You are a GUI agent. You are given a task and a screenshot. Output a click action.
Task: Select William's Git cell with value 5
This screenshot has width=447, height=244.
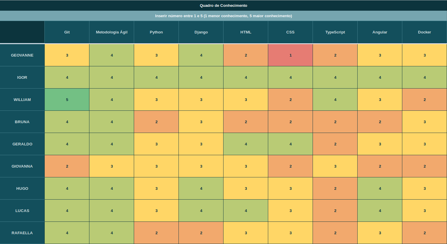pos(67,99)
